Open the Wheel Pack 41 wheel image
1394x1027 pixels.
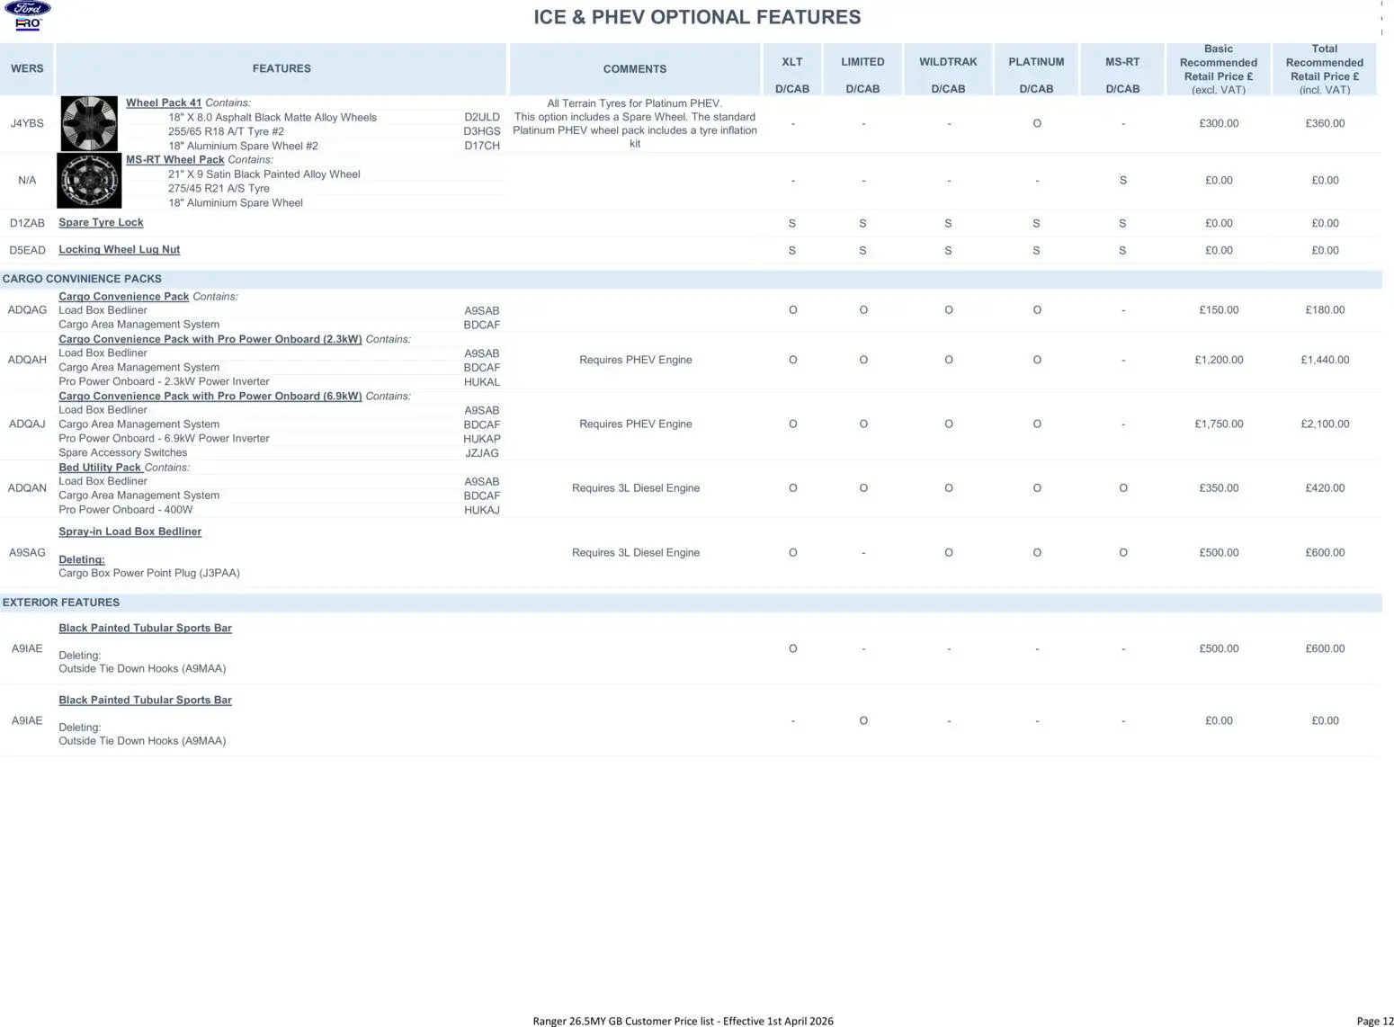(x=89, y=123)
